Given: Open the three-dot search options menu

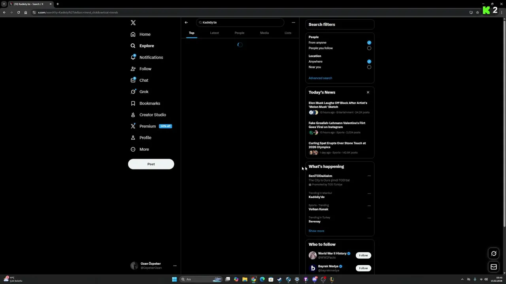Looking at the screenshot, I should (293, 22).
